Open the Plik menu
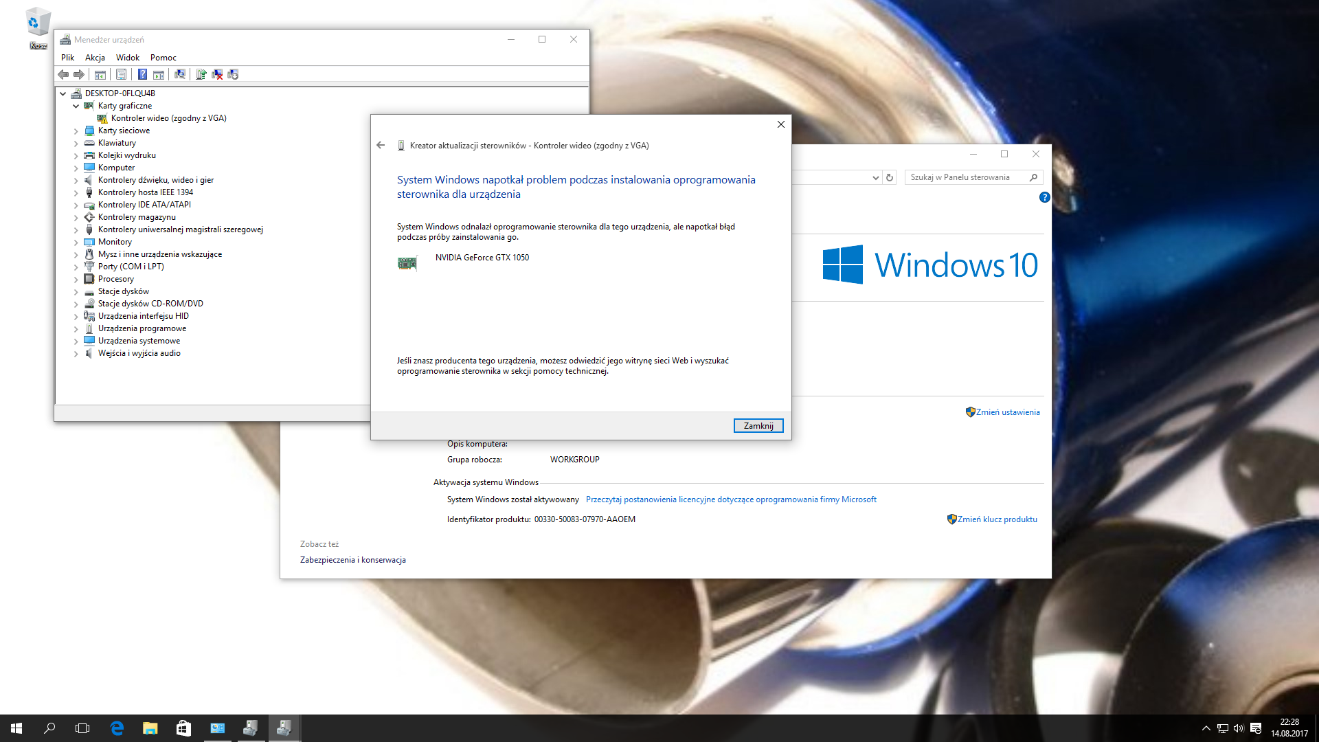 tap(67, 58)
